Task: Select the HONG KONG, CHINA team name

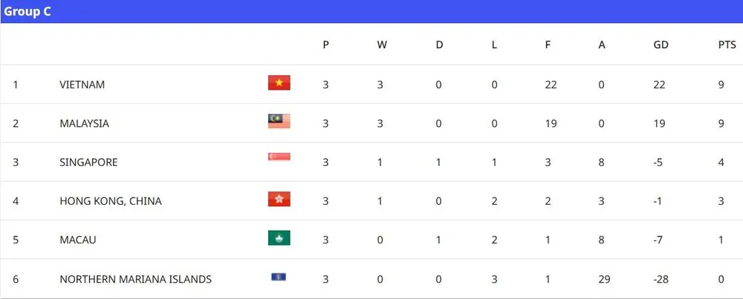Action: pos(110,201)
